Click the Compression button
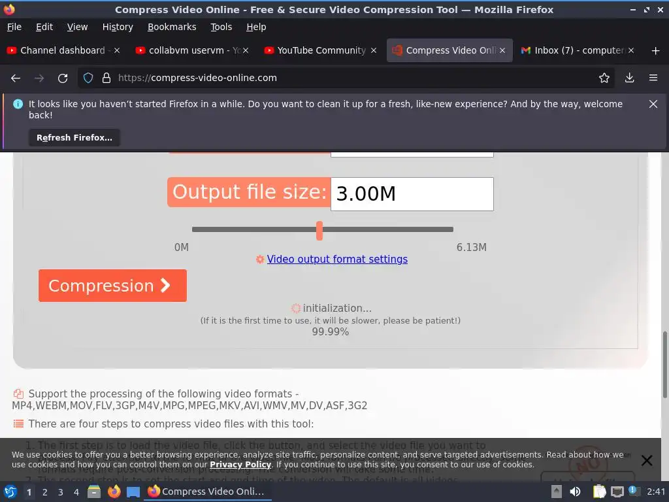The height and width of the screenshot is (502, 669). (x=112, y=286)
